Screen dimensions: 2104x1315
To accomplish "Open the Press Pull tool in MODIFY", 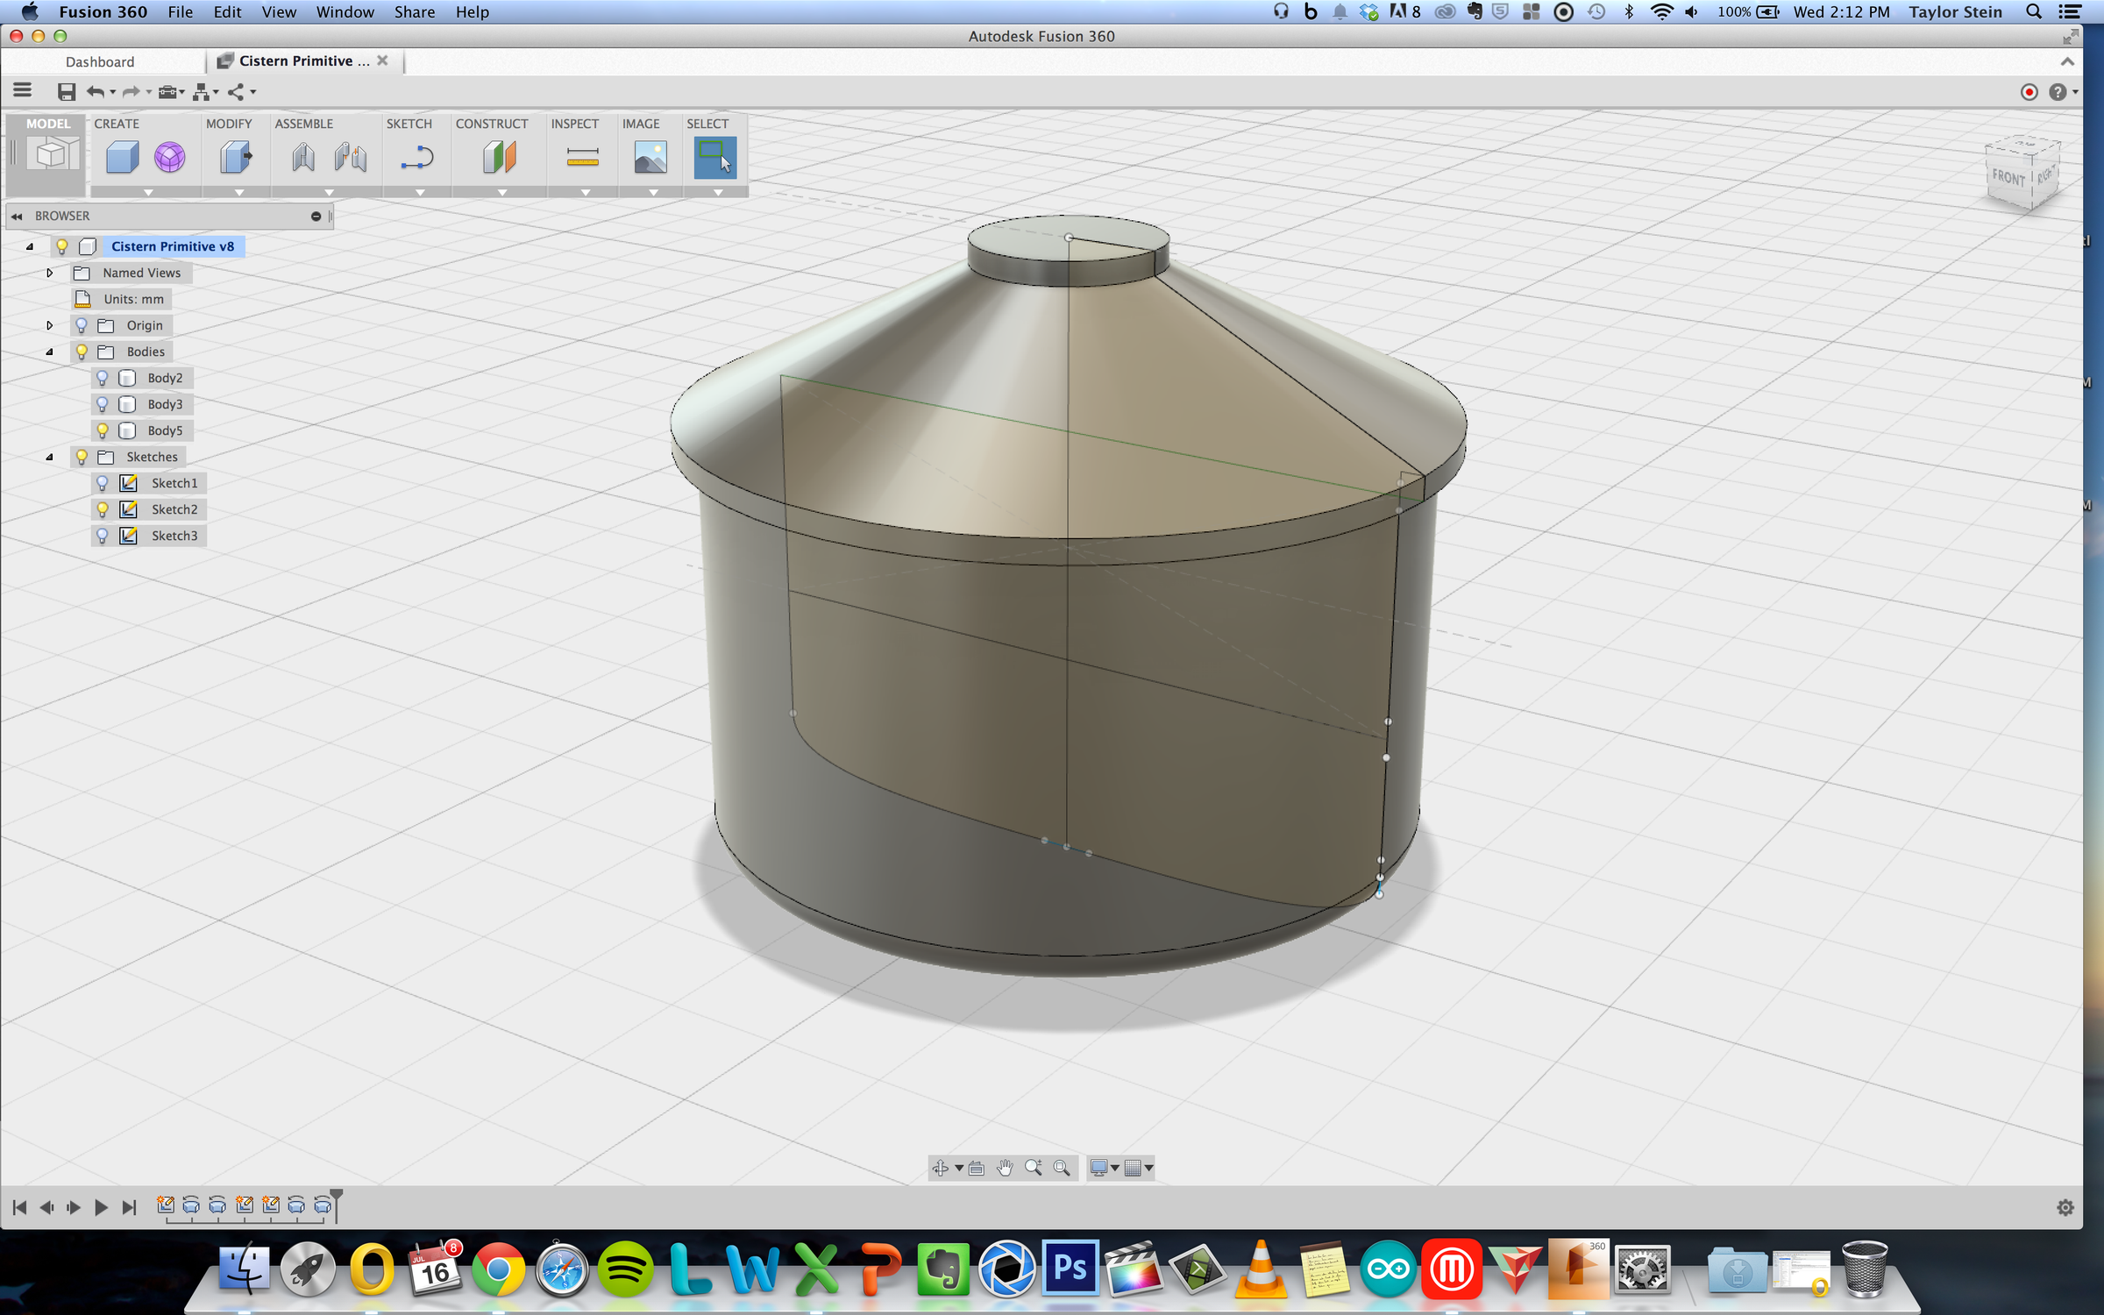I will 235,156.
